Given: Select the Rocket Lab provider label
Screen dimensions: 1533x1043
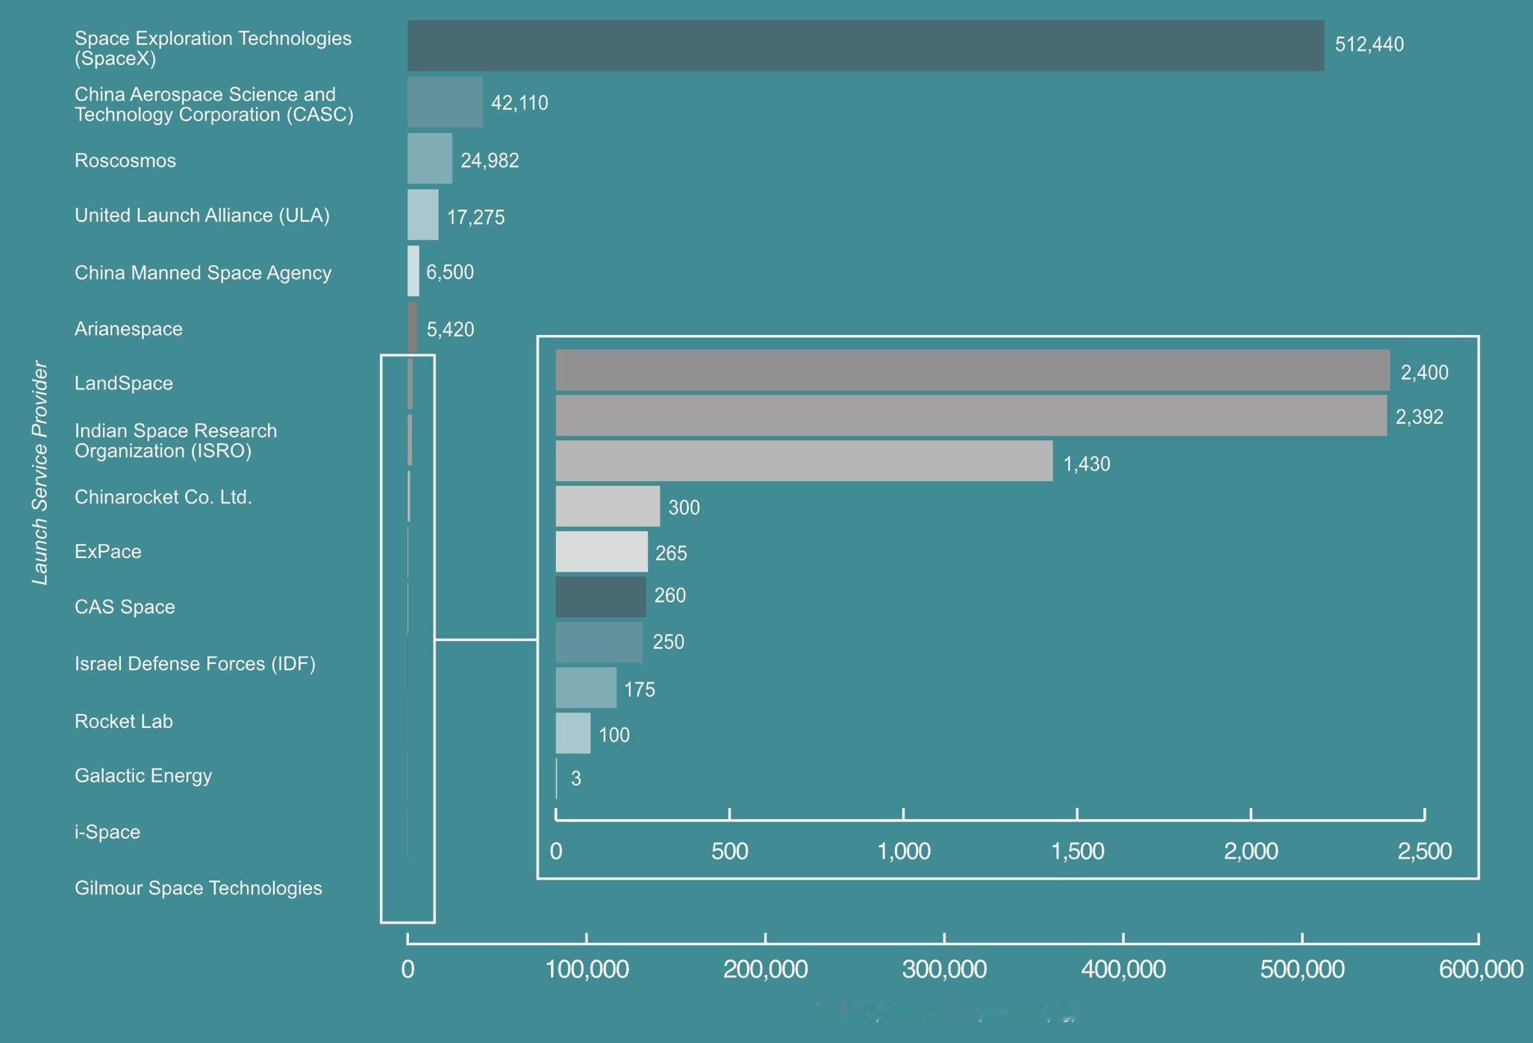Looking at the screenshot, I should pos(123,721).
